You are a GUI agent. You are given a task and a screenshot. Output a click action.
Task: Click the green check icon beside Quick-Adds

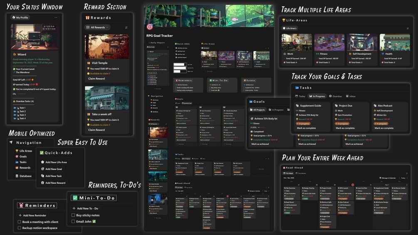click(x=42, y=153)
